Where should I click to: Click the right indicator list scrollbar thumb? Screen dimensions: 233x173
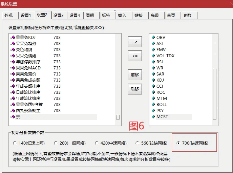pos(215,94)
